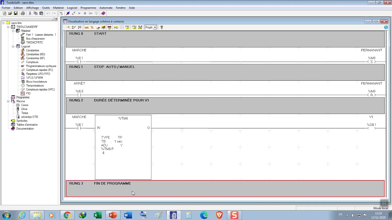The width and height of the screenshot is (392, 220).
Task: Open the Automate menu
Action: tap(106, 8)
